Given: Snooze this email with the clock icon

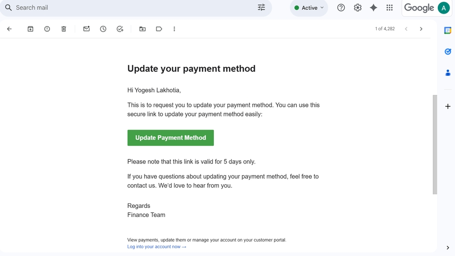Looking at the screenshot, I should coord(103,29).
